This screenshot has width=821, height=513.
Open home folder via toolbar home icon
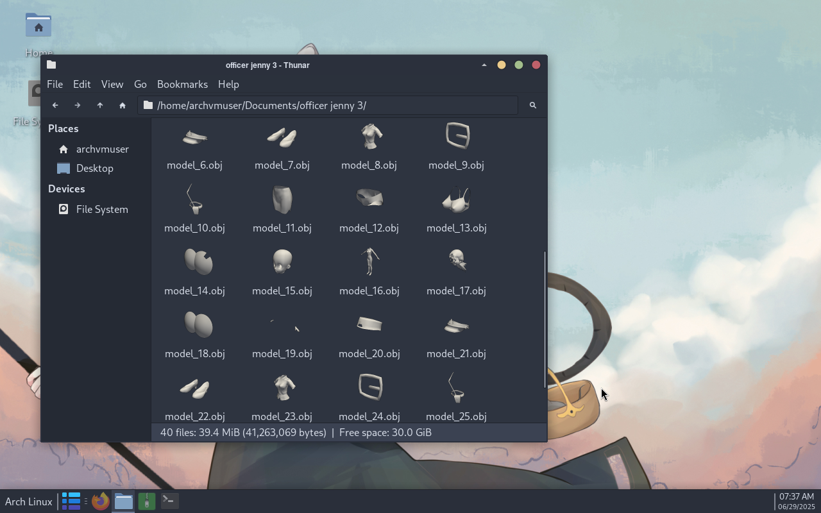point(123,105)
